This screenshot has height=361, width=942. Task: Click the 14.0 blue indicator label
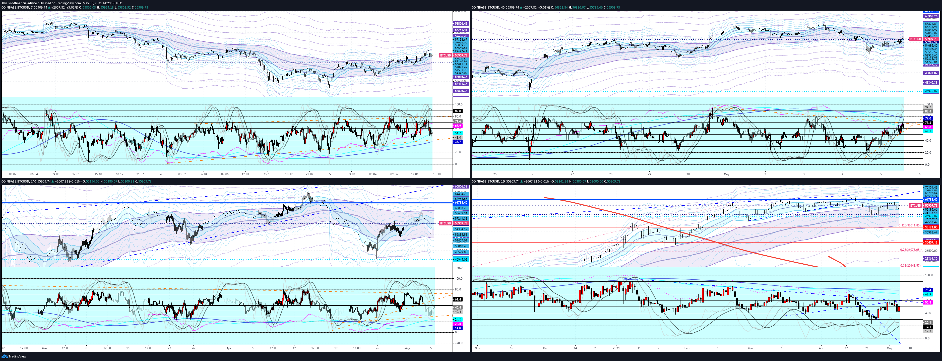coord(458,328)
